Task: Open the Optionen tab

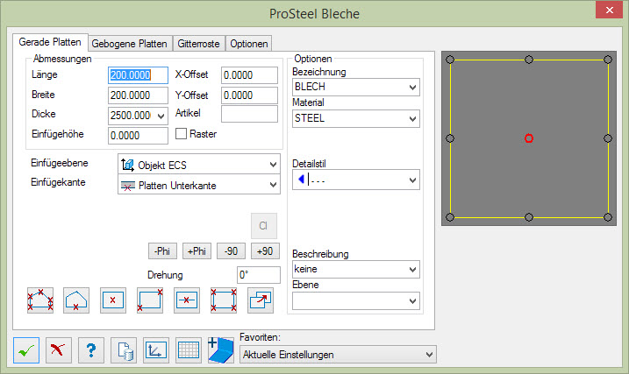Action: point(249,43)
